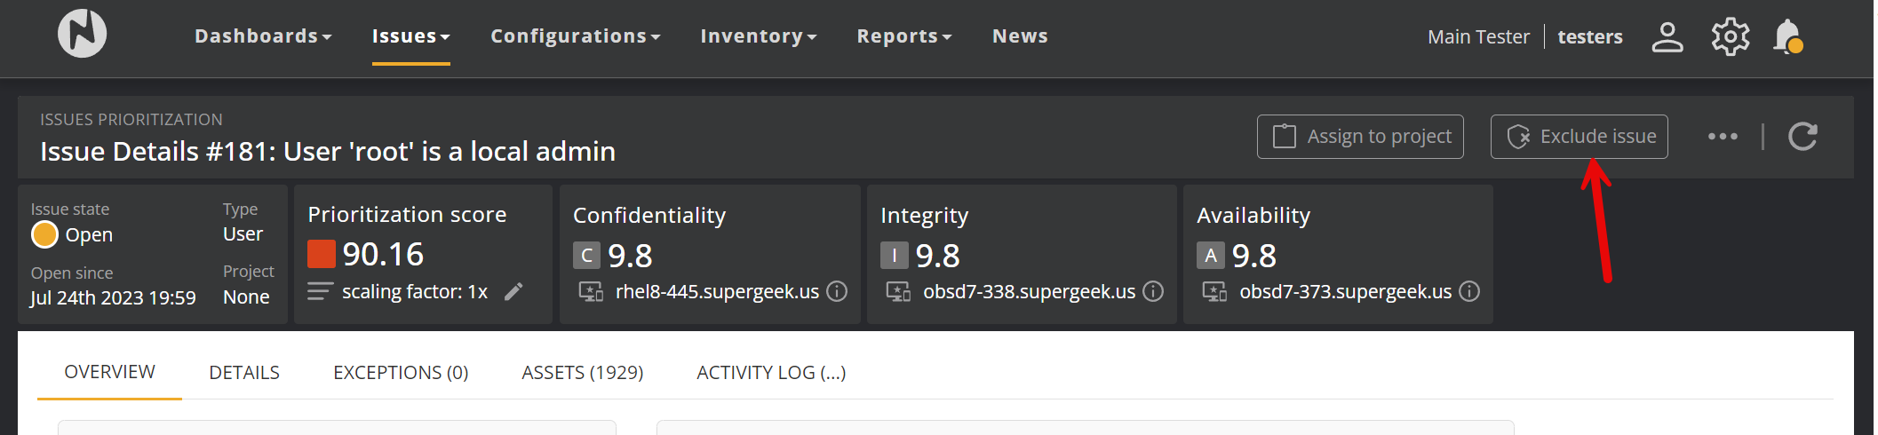Show info for obsd7-373.supergeek.us asset
1878x435 pixels.
tap(1469, 292)
